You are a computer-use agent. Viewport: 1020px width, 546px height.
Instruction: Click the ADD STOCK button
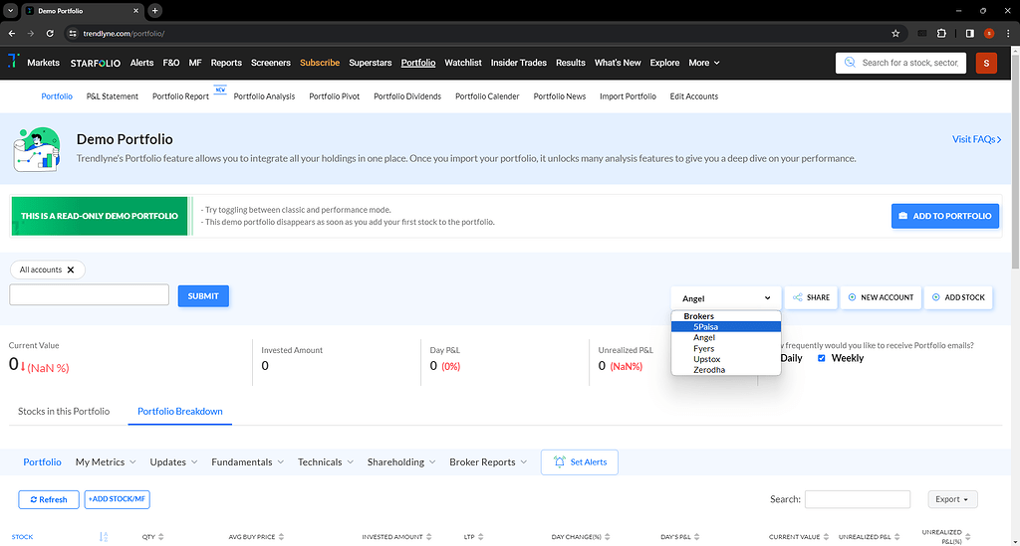pyautogui.click(x=958, y=297)
